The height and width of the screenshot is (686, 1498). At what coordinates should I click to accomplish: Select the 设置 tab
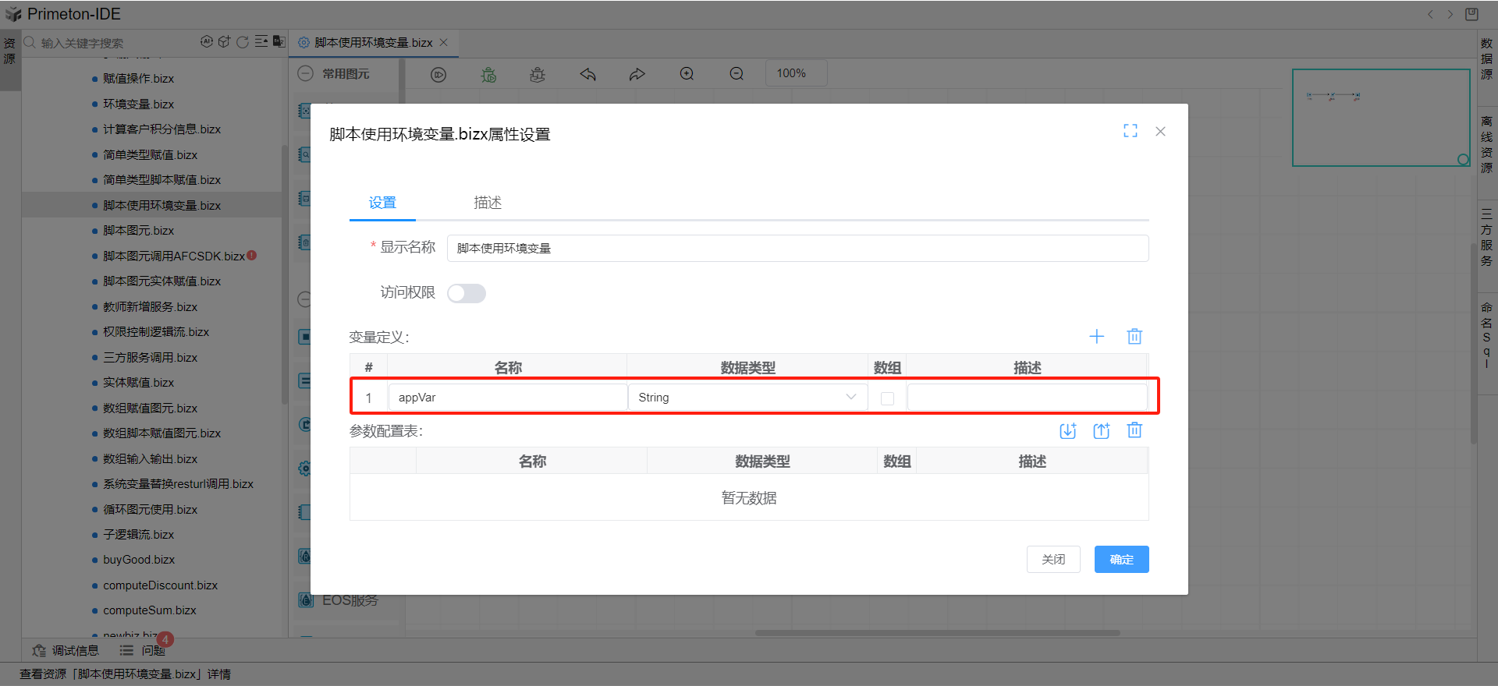(x=382, y=203)
